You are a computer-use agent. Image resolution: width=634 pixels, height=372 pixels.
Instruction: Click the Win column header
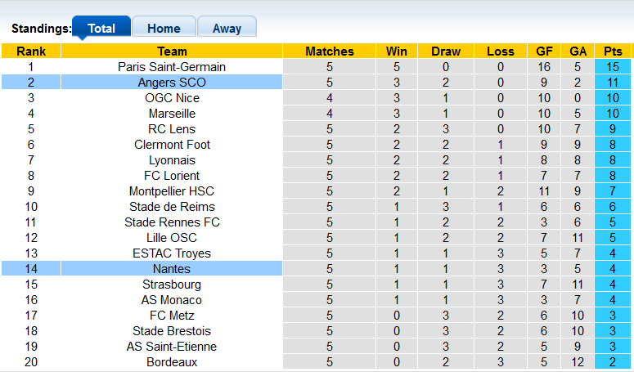point(397,52)
